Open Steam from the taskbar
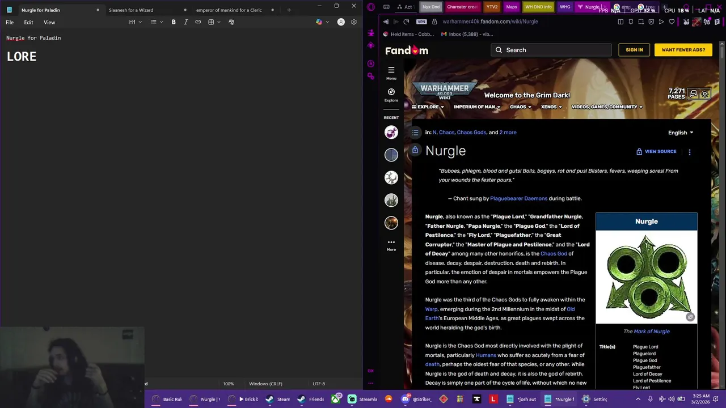Viewport: 726px width, 408px height. tap(277, 399)
